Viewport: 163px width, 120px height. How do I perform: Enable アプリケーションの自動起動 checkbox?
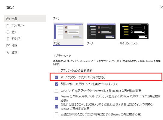pos(57,70)
